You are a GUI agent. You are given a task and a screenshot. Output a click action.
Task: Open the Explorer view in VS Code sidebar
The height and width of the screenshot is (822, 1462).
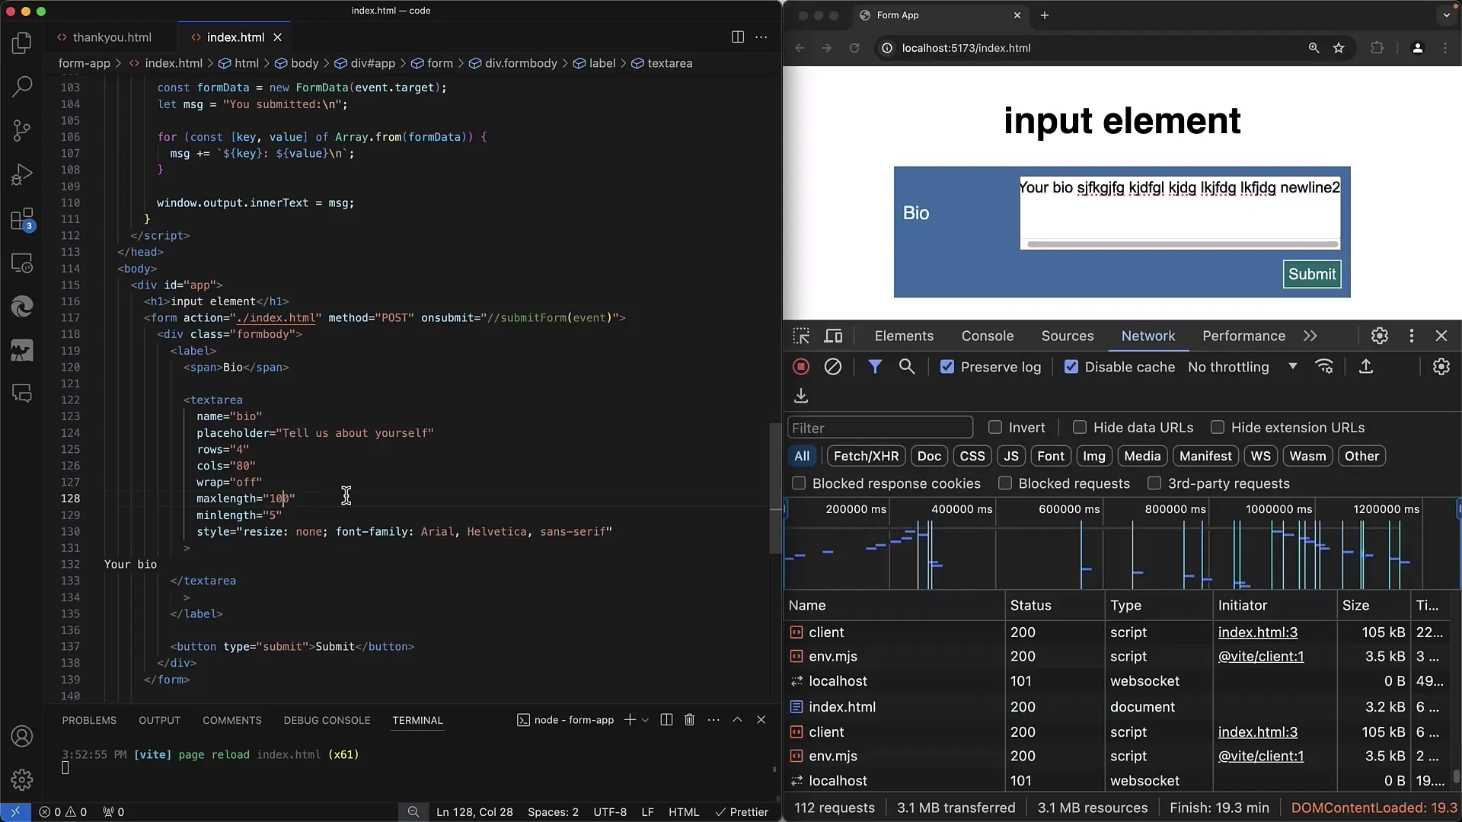(22, 43)
